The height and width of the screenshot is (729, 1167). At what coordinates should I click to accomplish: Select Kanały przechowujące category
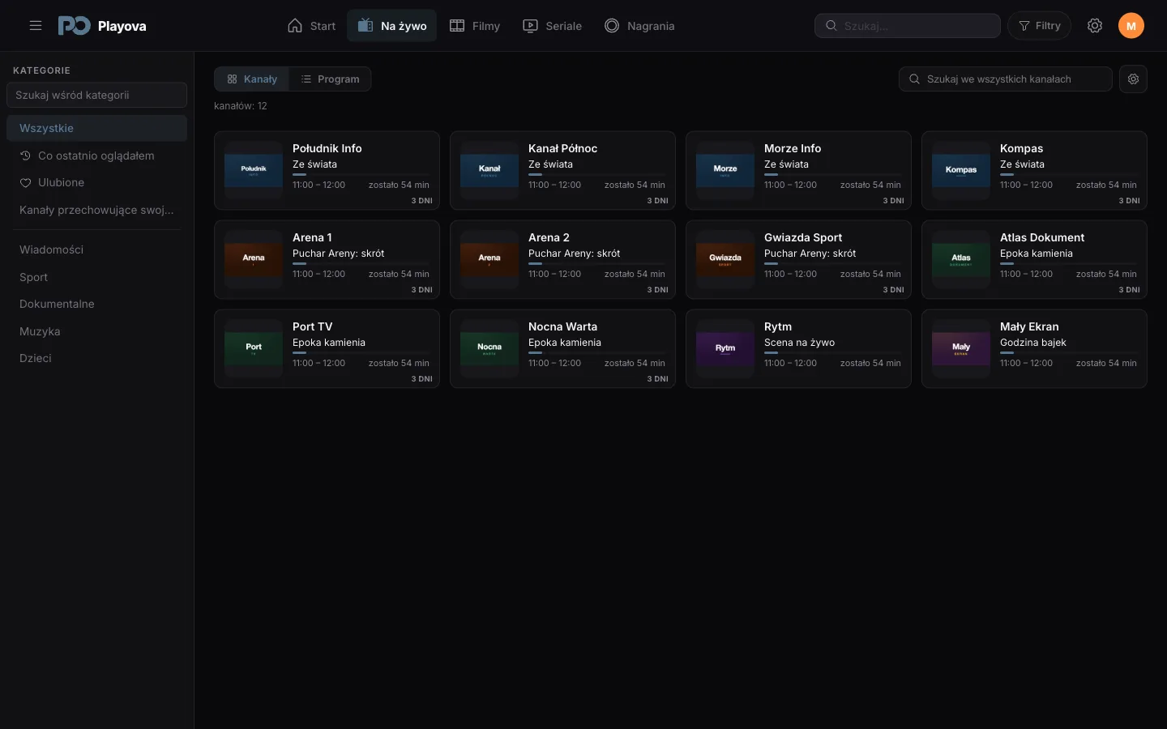click(x=96, y=210)
